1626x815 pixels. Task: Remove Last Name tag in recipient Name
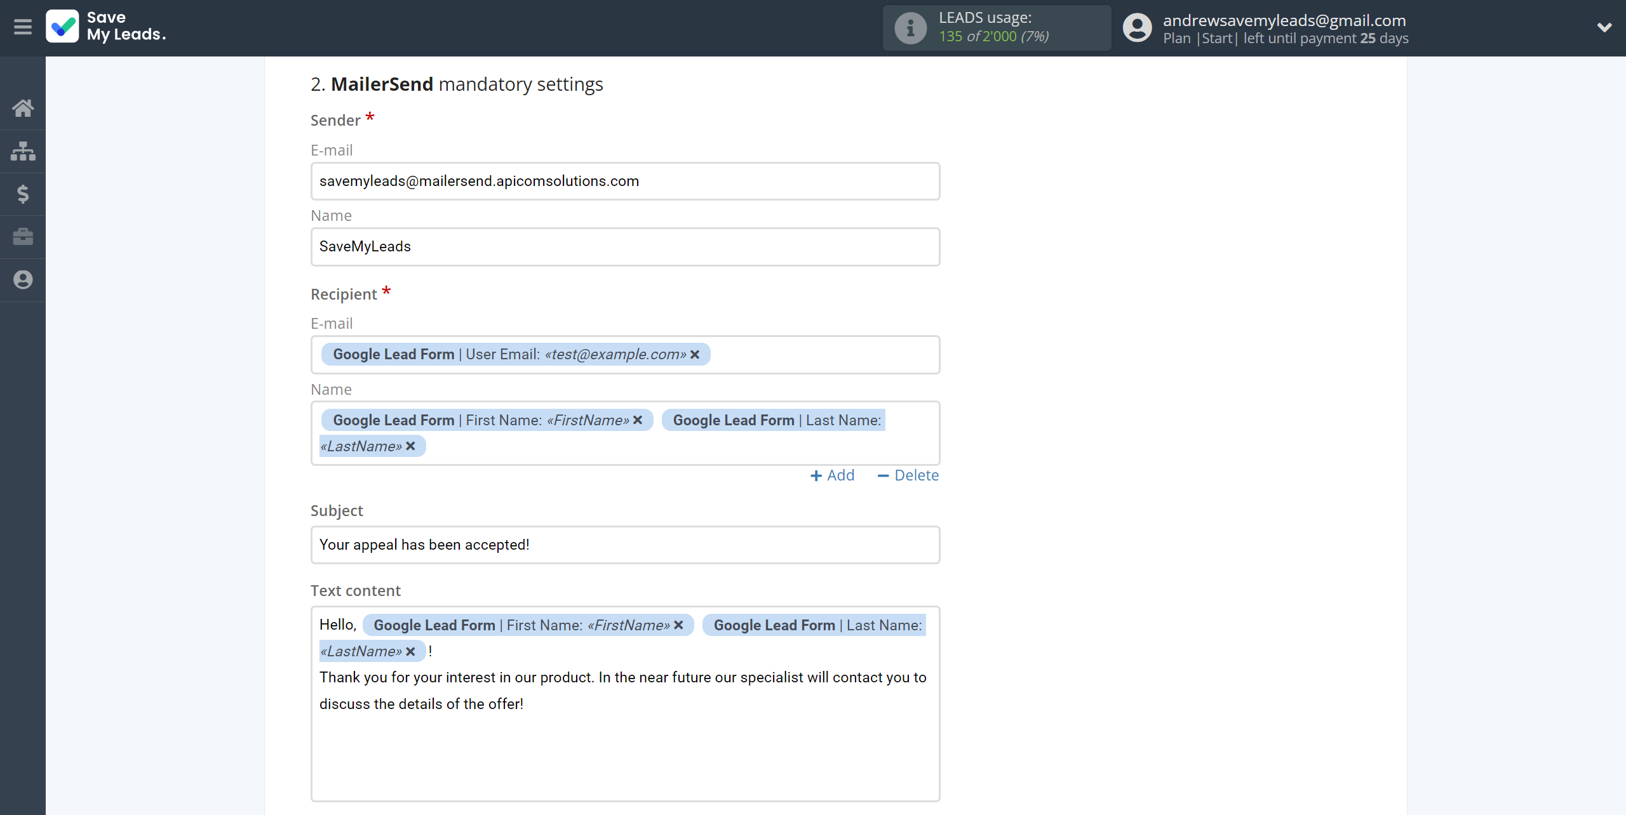tap(410, 446)
